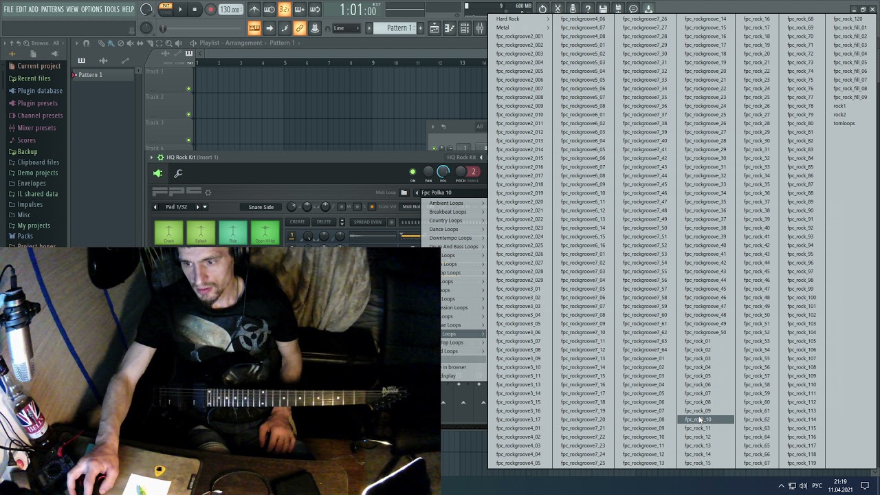This screenshot has height=495, width=880.
Task: Toggle the channel ON light
Action: tap(412, 172)
